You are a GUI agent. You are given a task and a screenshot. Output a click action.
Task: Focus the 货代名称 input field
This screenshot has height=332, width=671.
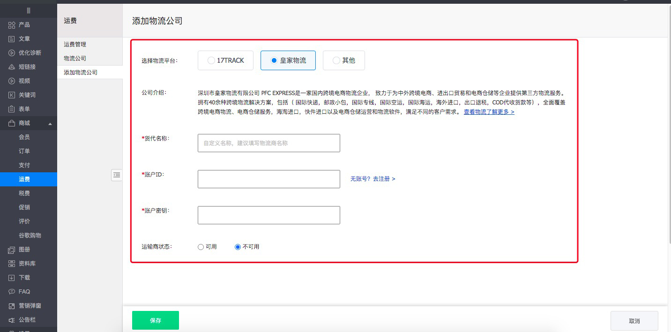pos(268,143)
